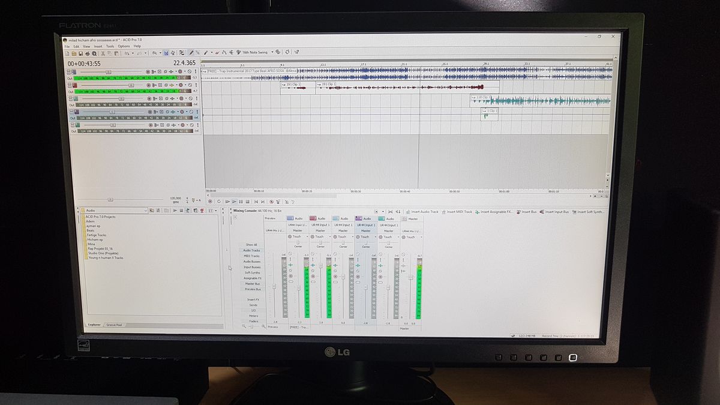Click Insert MIDI Track button
This screenshot has height=405, width=720.
[457, 212]
